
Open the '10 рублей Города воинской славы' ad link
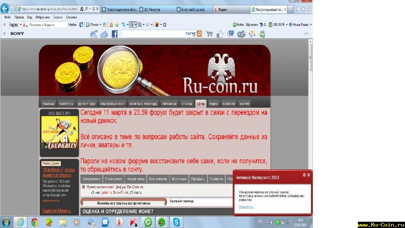(59, 172)
